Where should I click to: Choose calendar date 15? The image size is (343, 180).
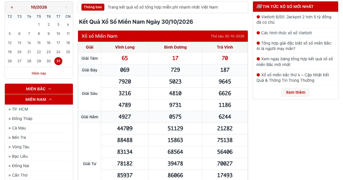[x=39, y=43]
